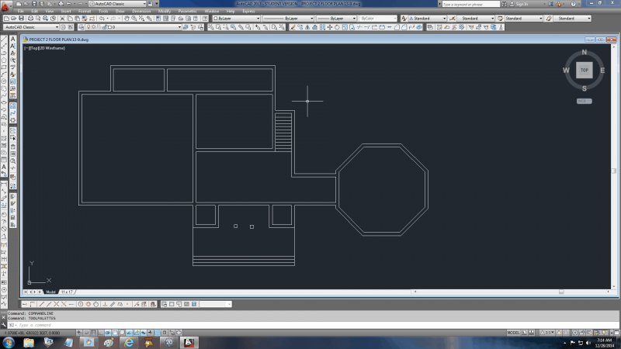Toggle Dynamic Input in status bar

[x=144, y=333]
